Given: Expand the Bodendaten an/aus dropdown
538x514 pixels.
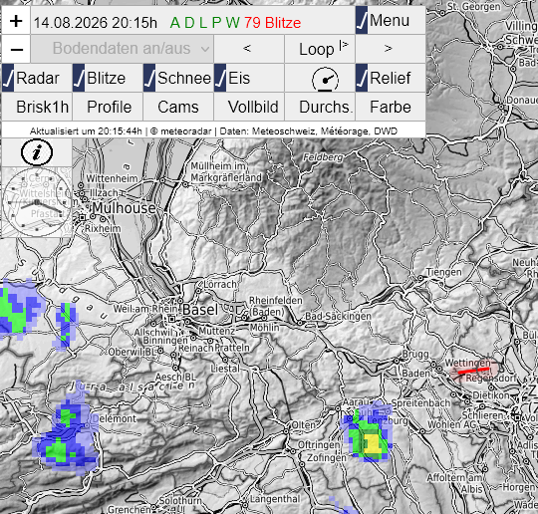Looking at the screenshot, I should pyautogui.click(x=122, y=49).
